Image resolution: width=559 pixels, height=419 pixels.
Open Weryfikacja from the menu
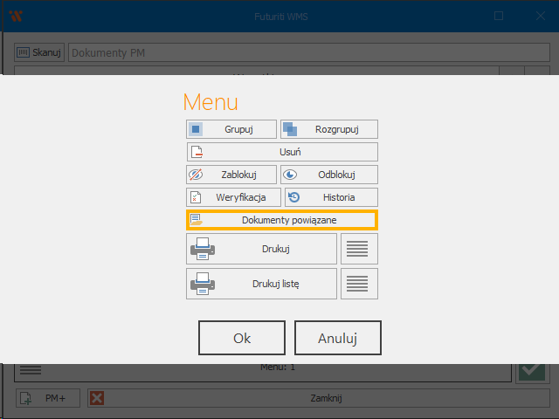(x=233, y=197)
